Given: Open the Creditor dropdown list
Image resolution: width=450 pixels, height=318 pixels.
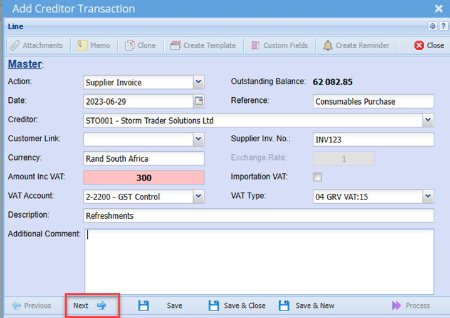Looking at the screenshot, I should (x=428, y=120).
